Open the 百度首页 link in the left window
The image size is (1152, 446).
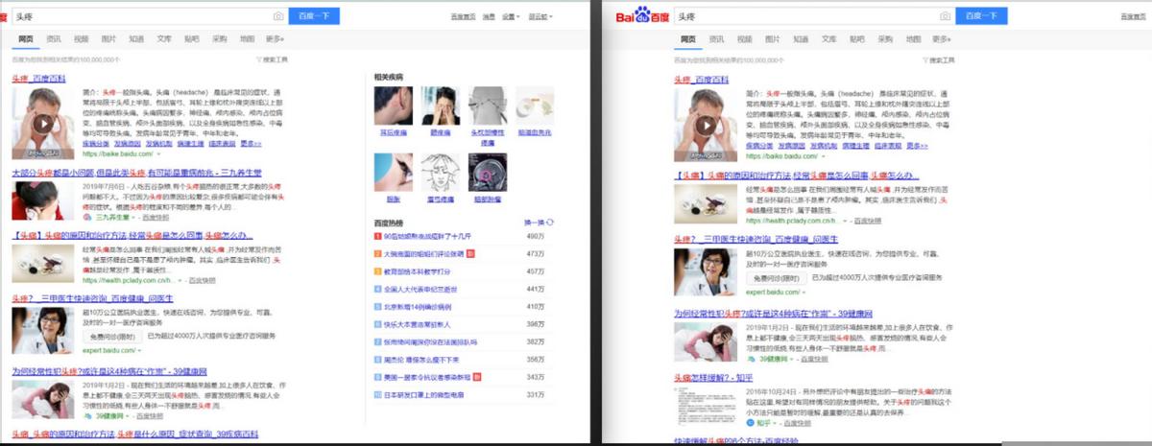[x=463, y=17]
